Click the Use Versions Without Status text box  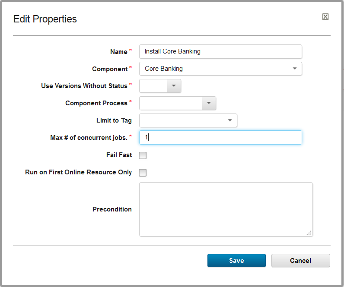153,86
